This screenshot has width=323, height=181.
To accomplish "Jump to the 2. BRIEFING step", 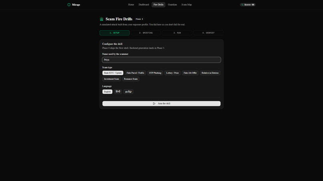I will pos(146,33).
